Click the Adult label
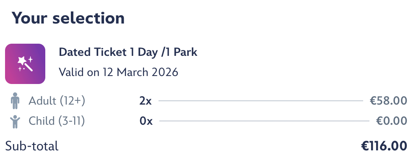416x168 pixels. point(43,101)
